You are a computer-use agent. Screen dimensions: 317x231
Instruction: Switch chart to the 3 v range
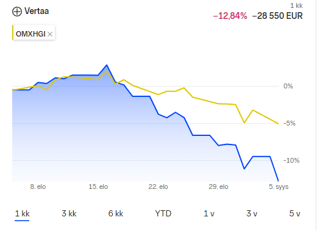tap(252, 213)
